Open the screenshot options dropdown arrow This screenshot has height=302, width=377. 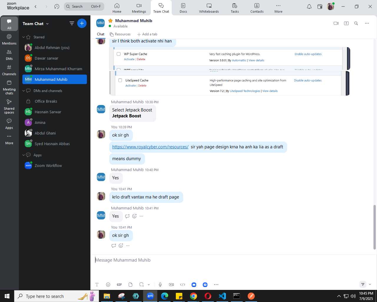149,285
